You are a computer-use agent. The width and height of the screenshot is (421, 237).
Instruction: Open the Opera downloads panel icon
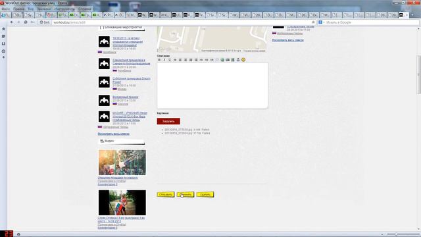coord(3,43)
